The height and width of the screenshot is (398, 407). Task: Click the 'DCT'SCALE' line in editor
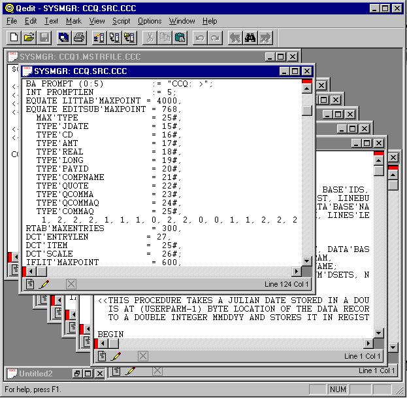click(103, 254)
